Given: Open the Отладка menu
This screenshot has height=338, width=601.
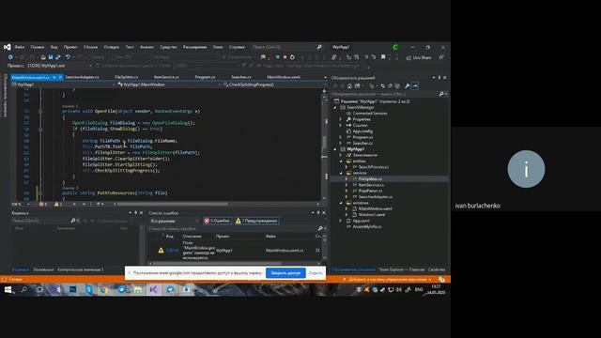Looking at the screenshot, I should [111, 47].
